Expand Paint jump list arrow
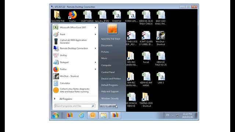Screen dimensions: 235x132 pyautogui.click(x=95, y=34)
